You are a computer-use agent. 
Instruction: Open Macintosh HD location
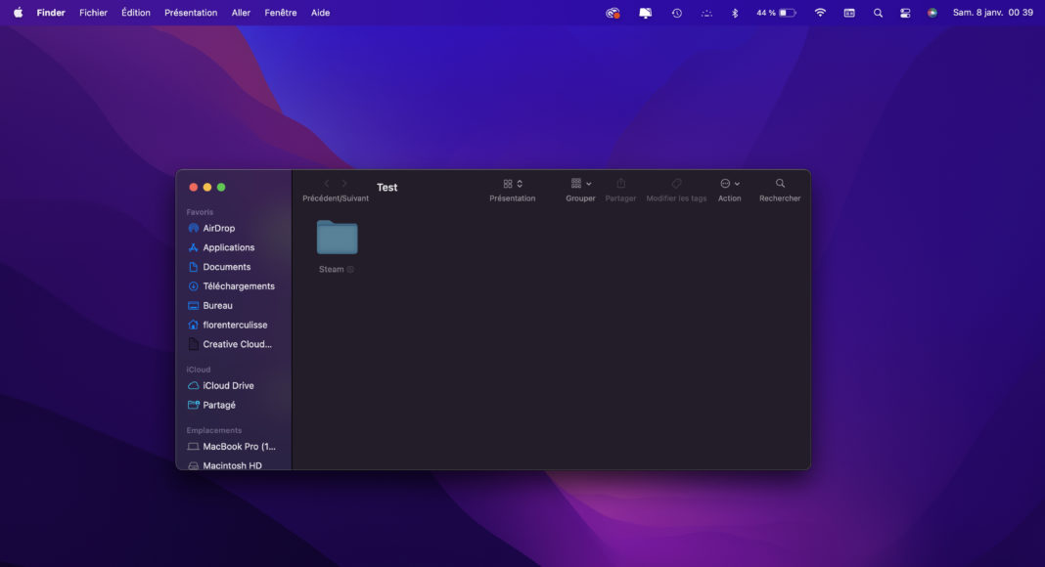(x=232, y=466)
